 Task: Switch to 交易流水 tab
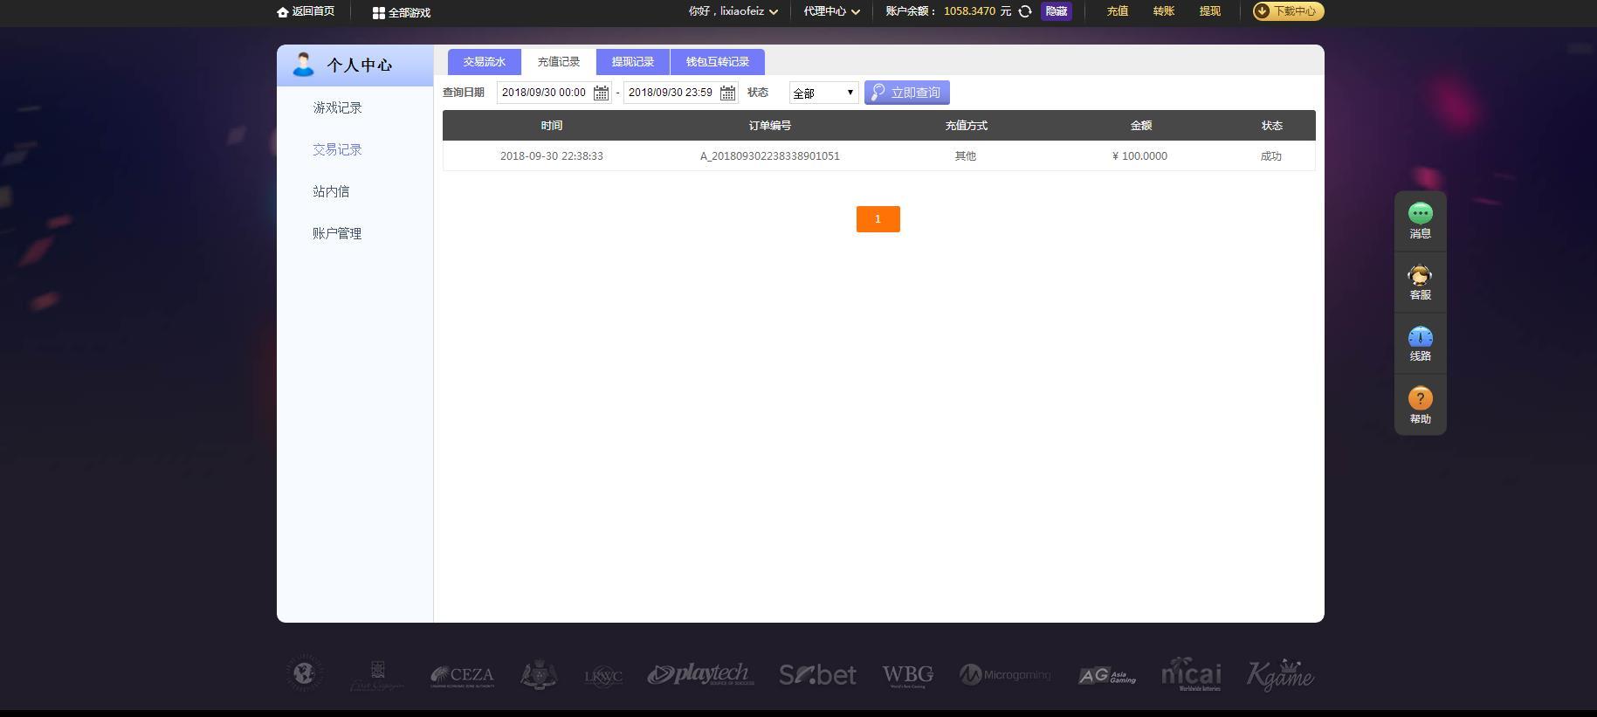point(485,62)
